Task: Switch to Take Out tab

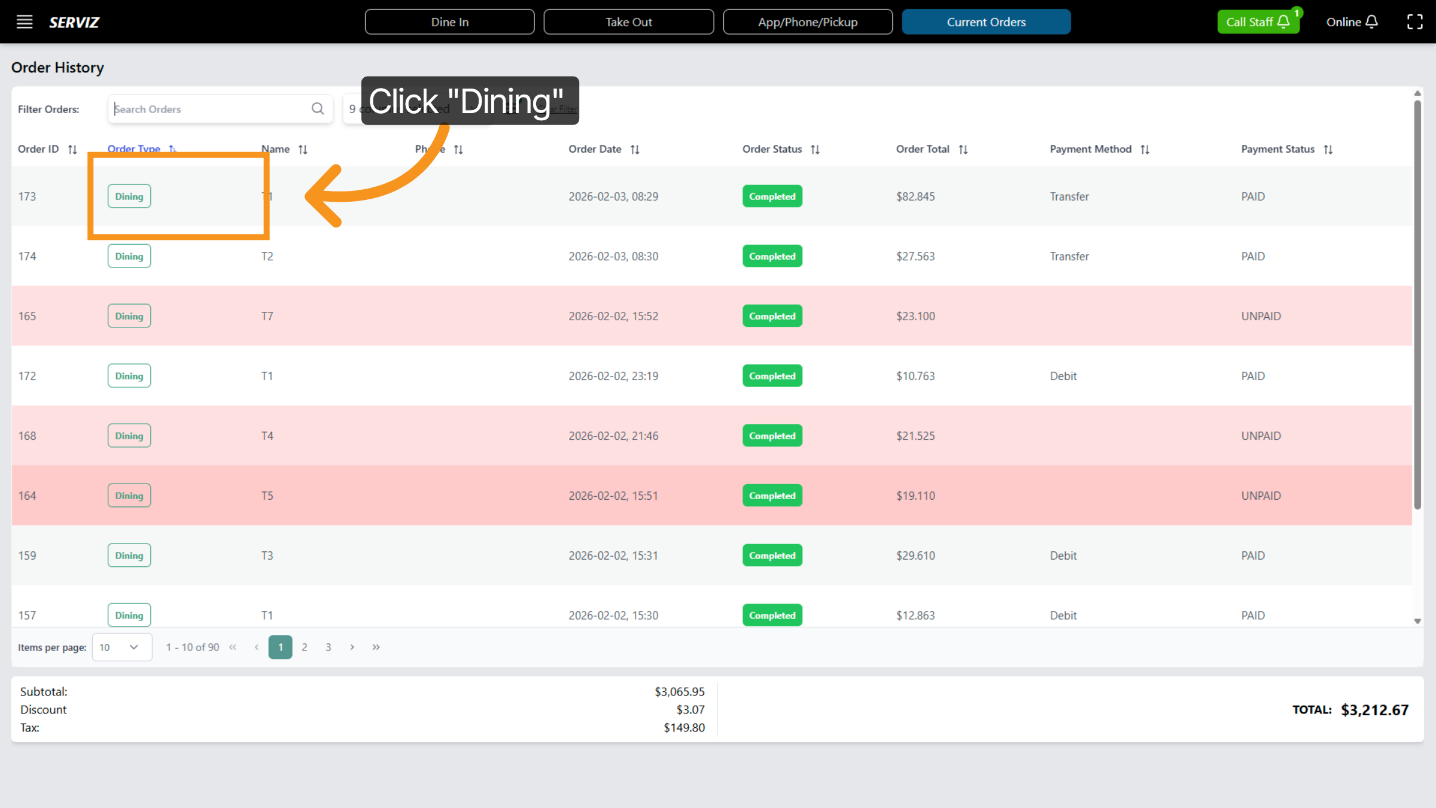Action: [x=628, y=22]
